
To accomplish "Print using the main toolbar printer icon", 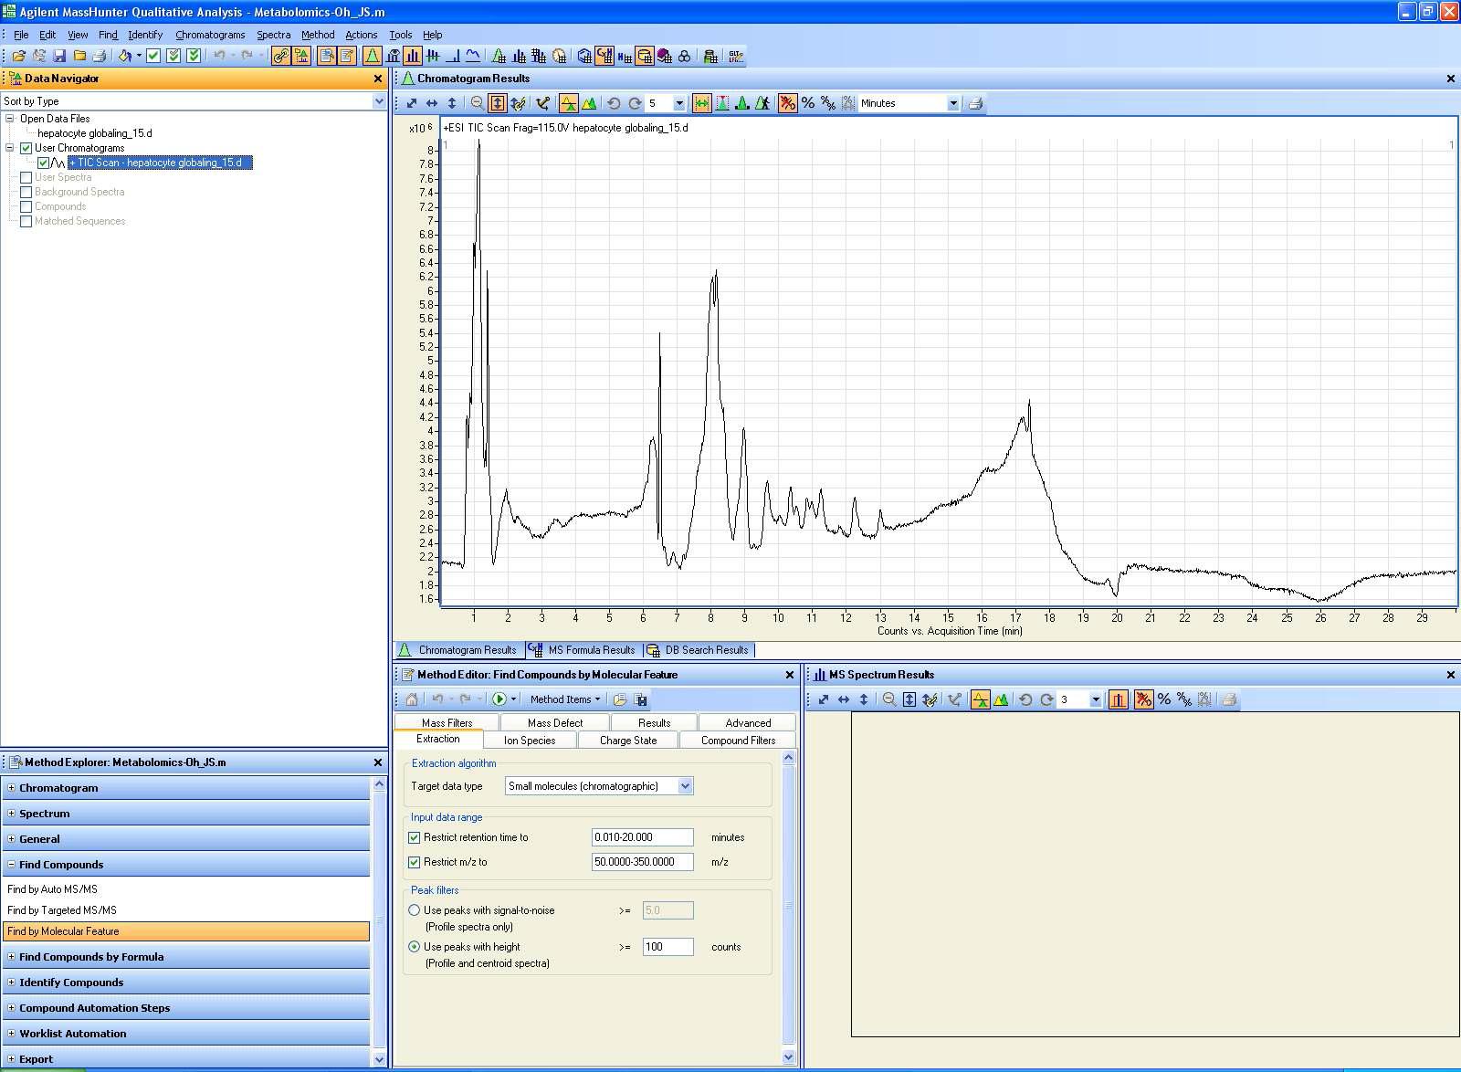I will tap(99, 56).
